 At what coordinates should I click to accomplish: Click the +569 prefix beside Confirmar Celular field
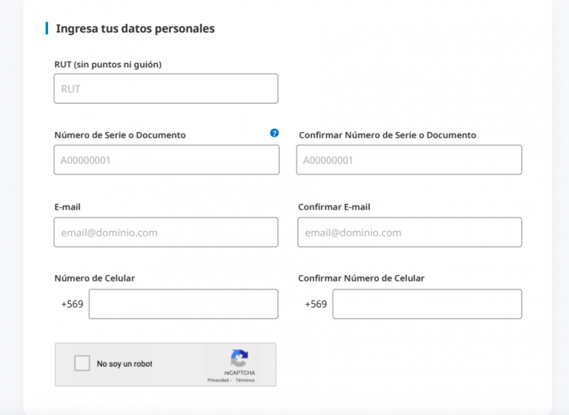coord(316,304)
